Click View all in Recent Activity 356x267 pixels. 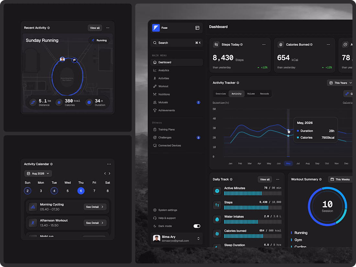pos(95,28)
